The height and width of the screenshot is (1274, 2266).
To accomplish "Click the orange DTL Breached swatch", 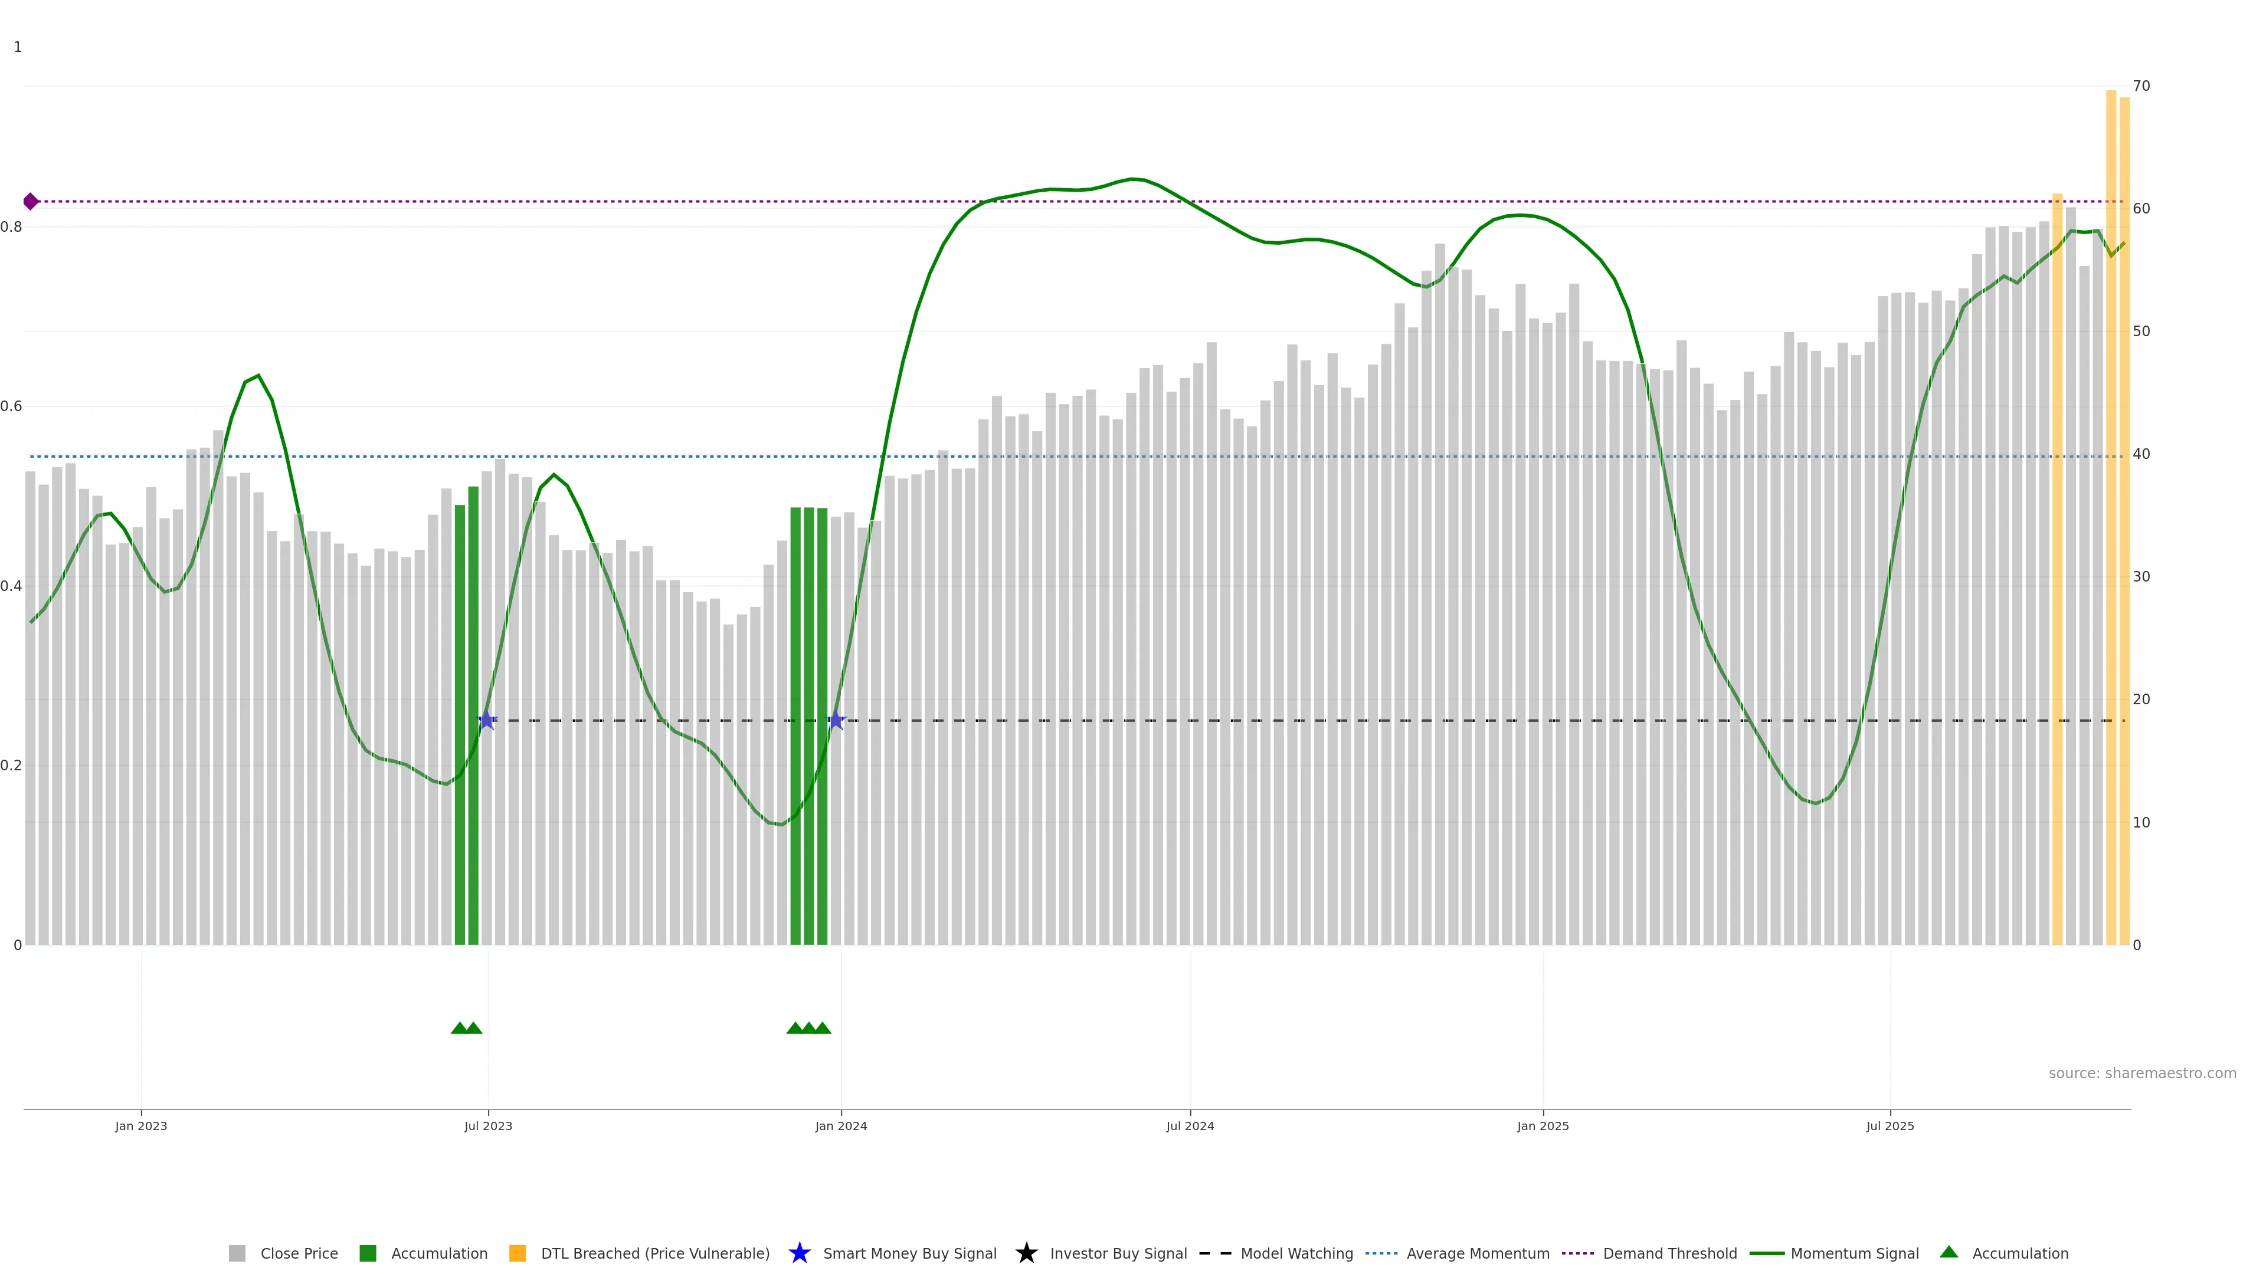I will point(518,1253).
